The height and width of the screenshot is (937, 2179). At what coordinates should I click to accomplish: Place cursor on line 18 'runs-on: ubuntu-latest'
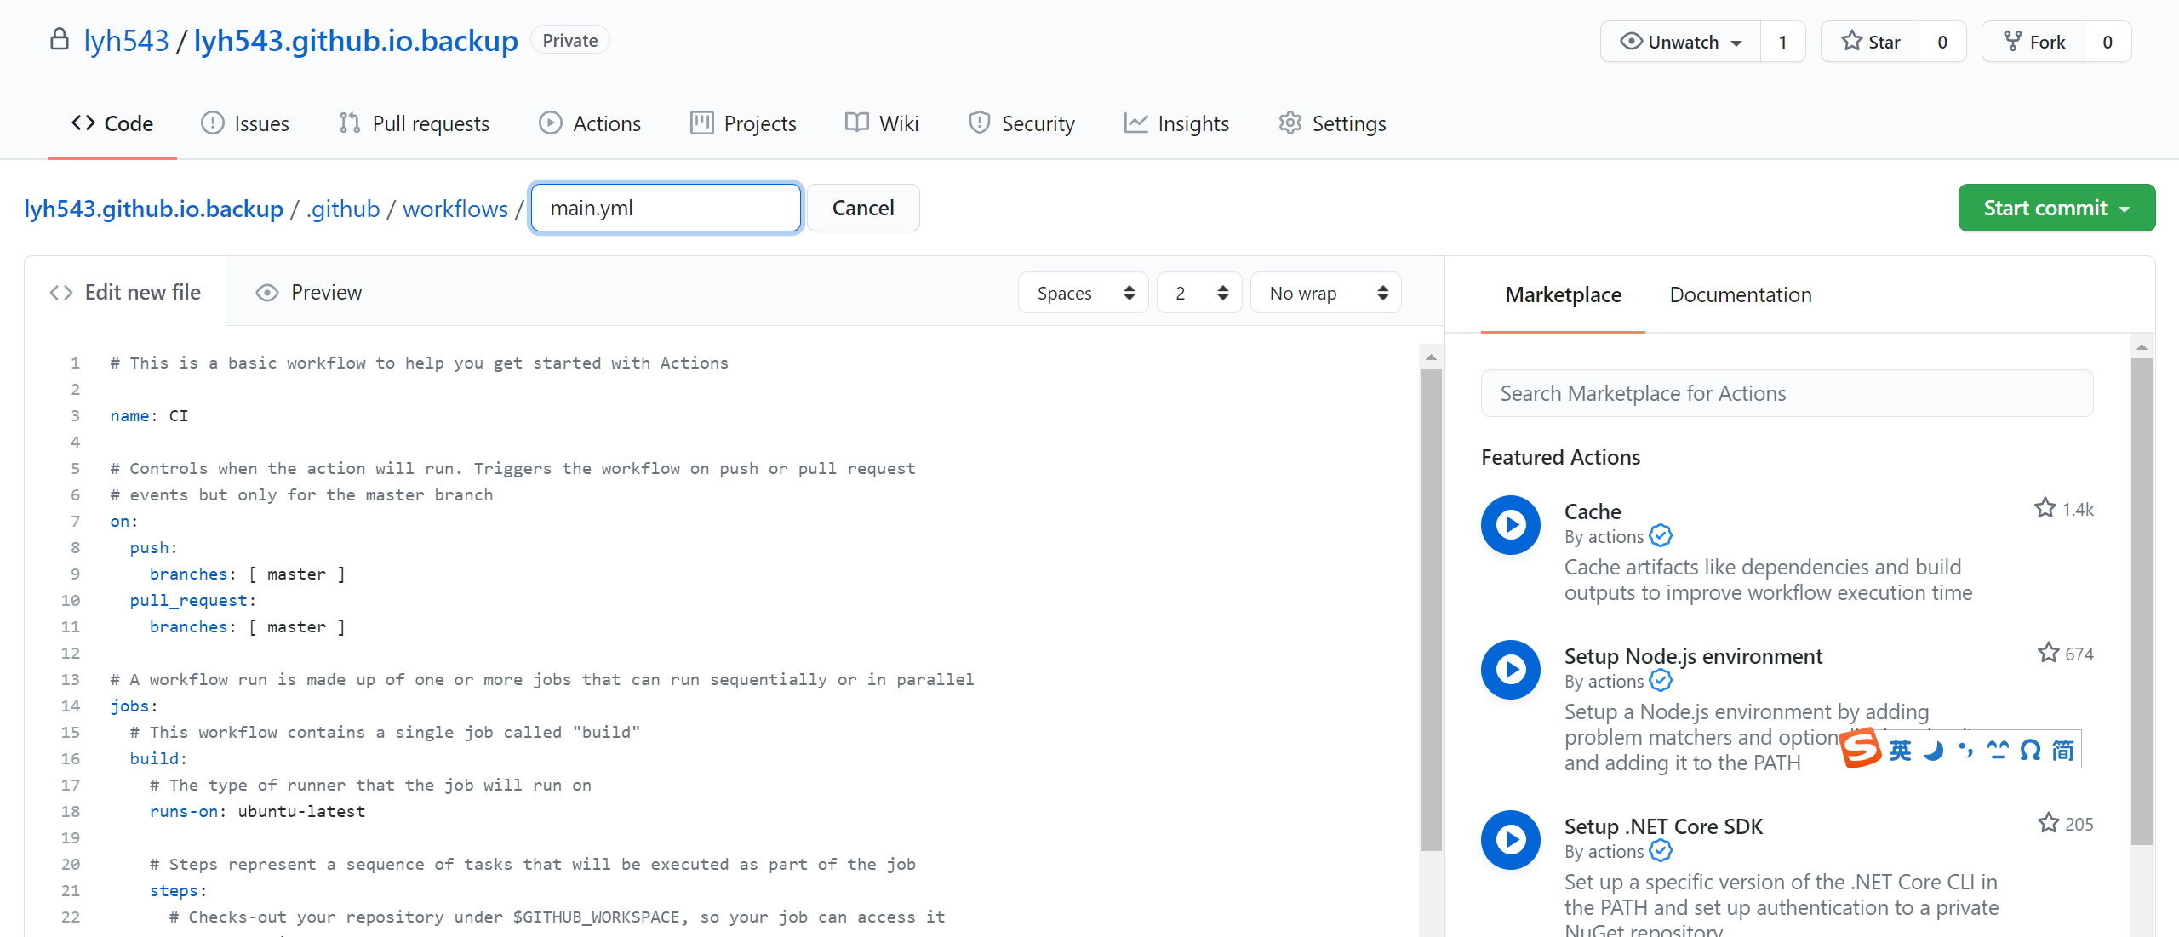[x=257, y=811]
